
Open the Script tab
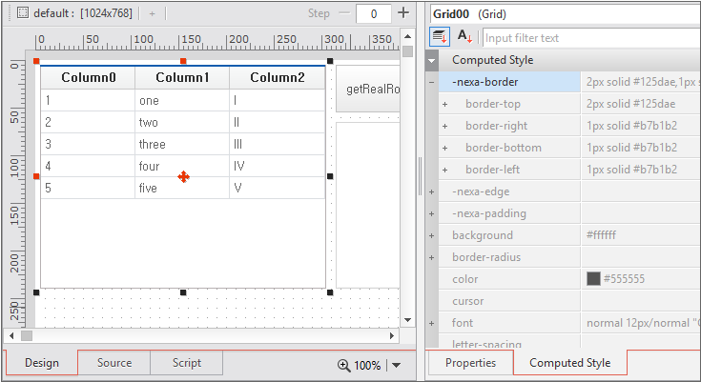pyautogui.click(x=187, y=363)
